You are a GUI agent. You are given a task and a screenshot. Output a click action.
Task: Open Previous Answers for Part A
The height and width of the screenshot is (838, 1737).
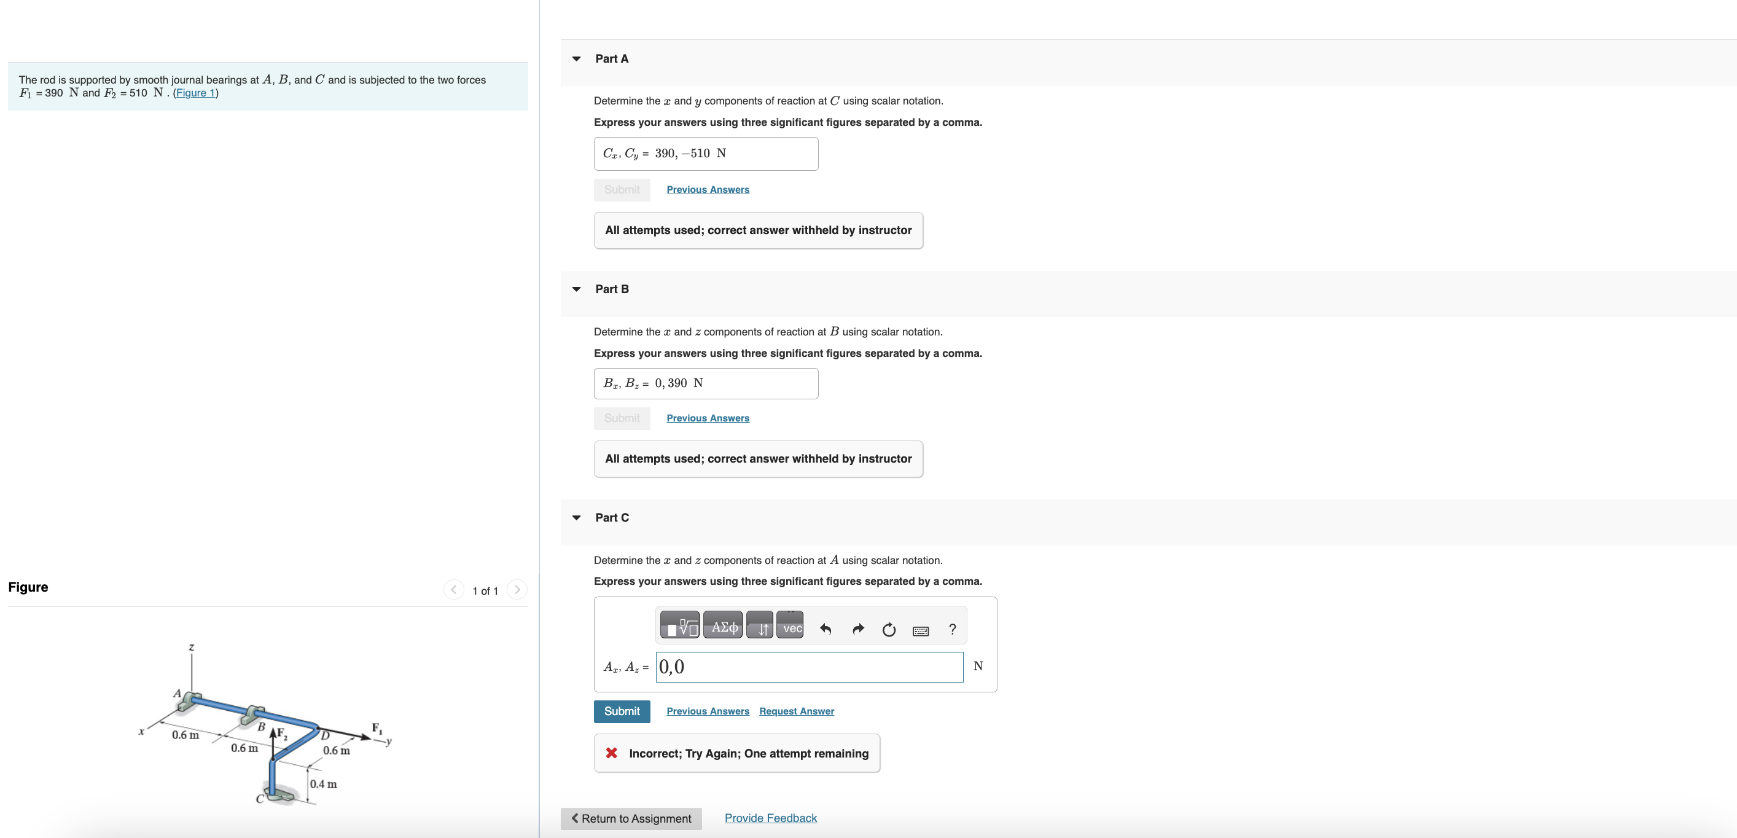coord(708,190)
